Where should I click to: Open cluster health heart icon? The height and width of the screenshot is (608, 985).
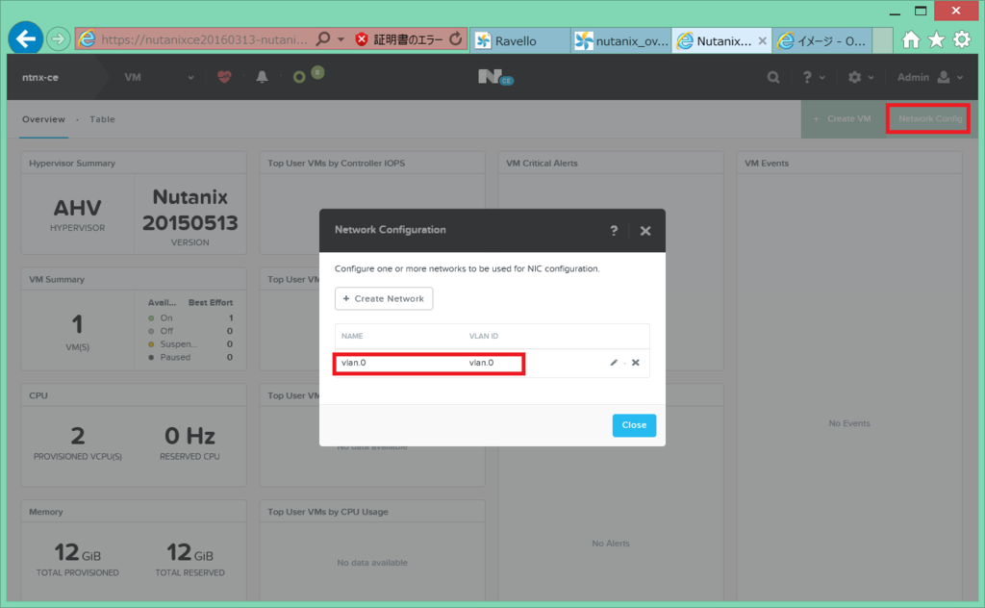tap(224, 77)
